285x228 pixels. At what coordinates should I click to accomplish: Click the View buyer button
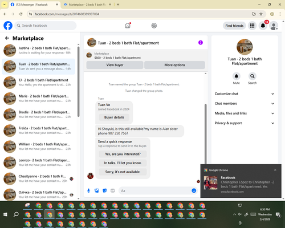(x=115, y=65)
